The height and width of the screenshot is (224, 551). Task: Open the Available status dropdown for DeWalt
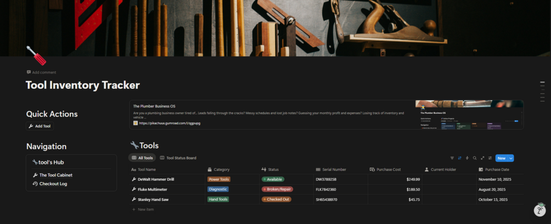(273, 180)
